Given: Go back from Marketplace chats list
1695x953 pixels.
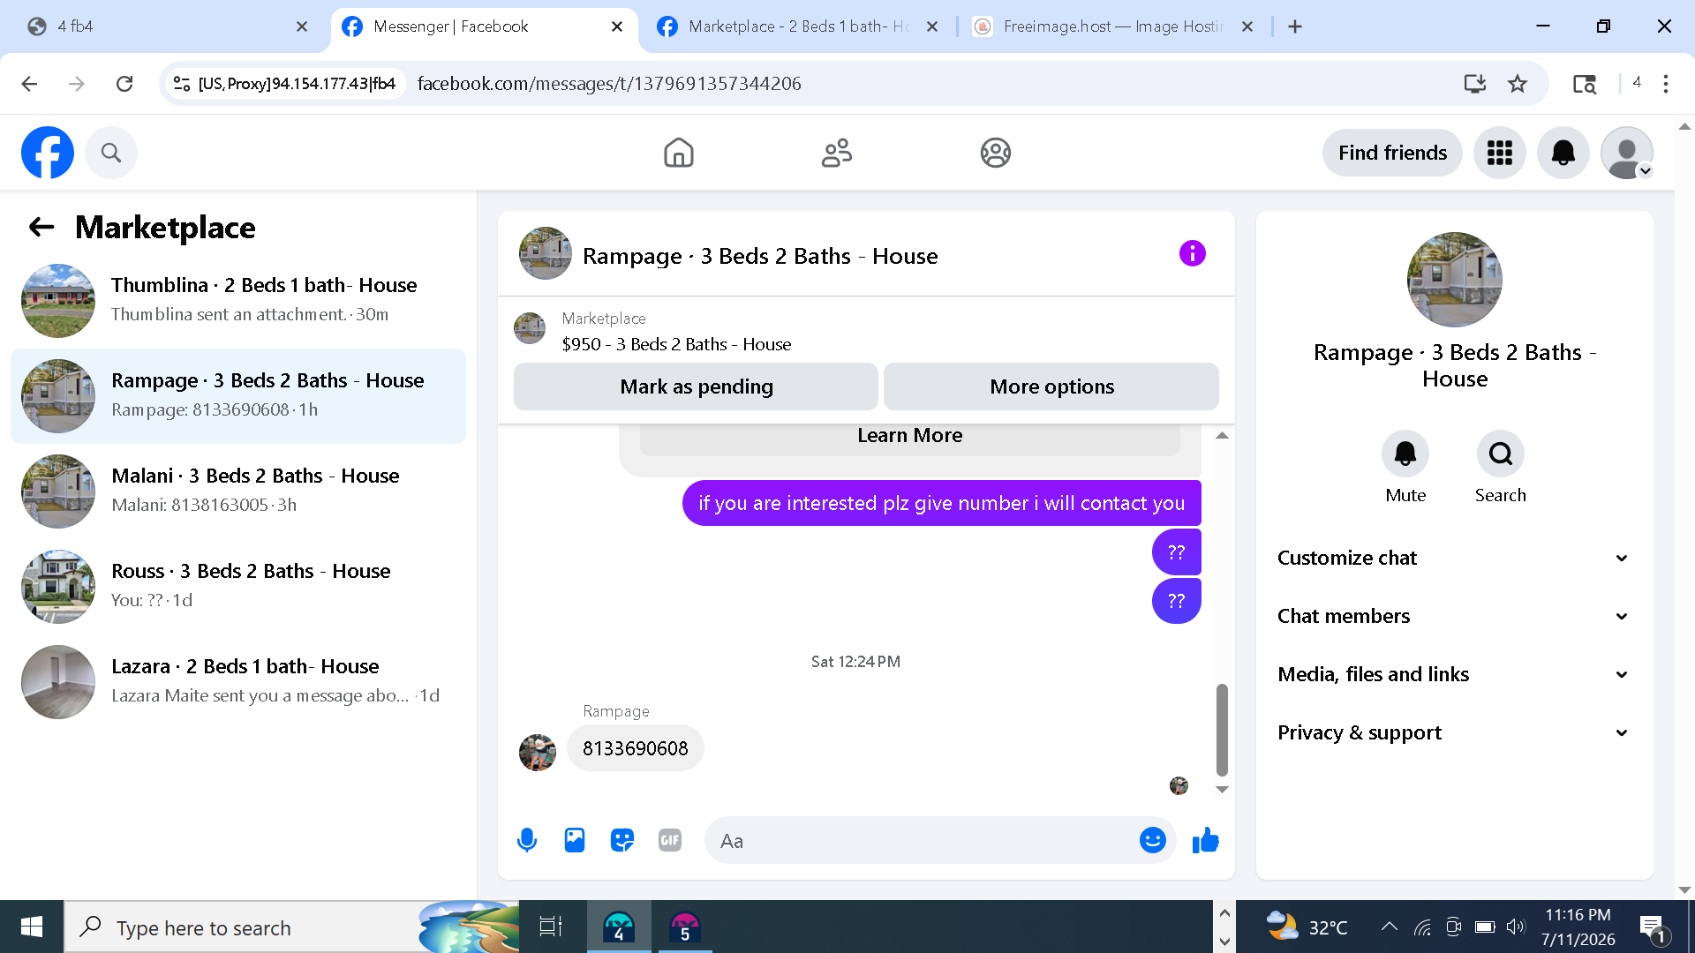Looking at the screenshot, I should pos(41,227).
